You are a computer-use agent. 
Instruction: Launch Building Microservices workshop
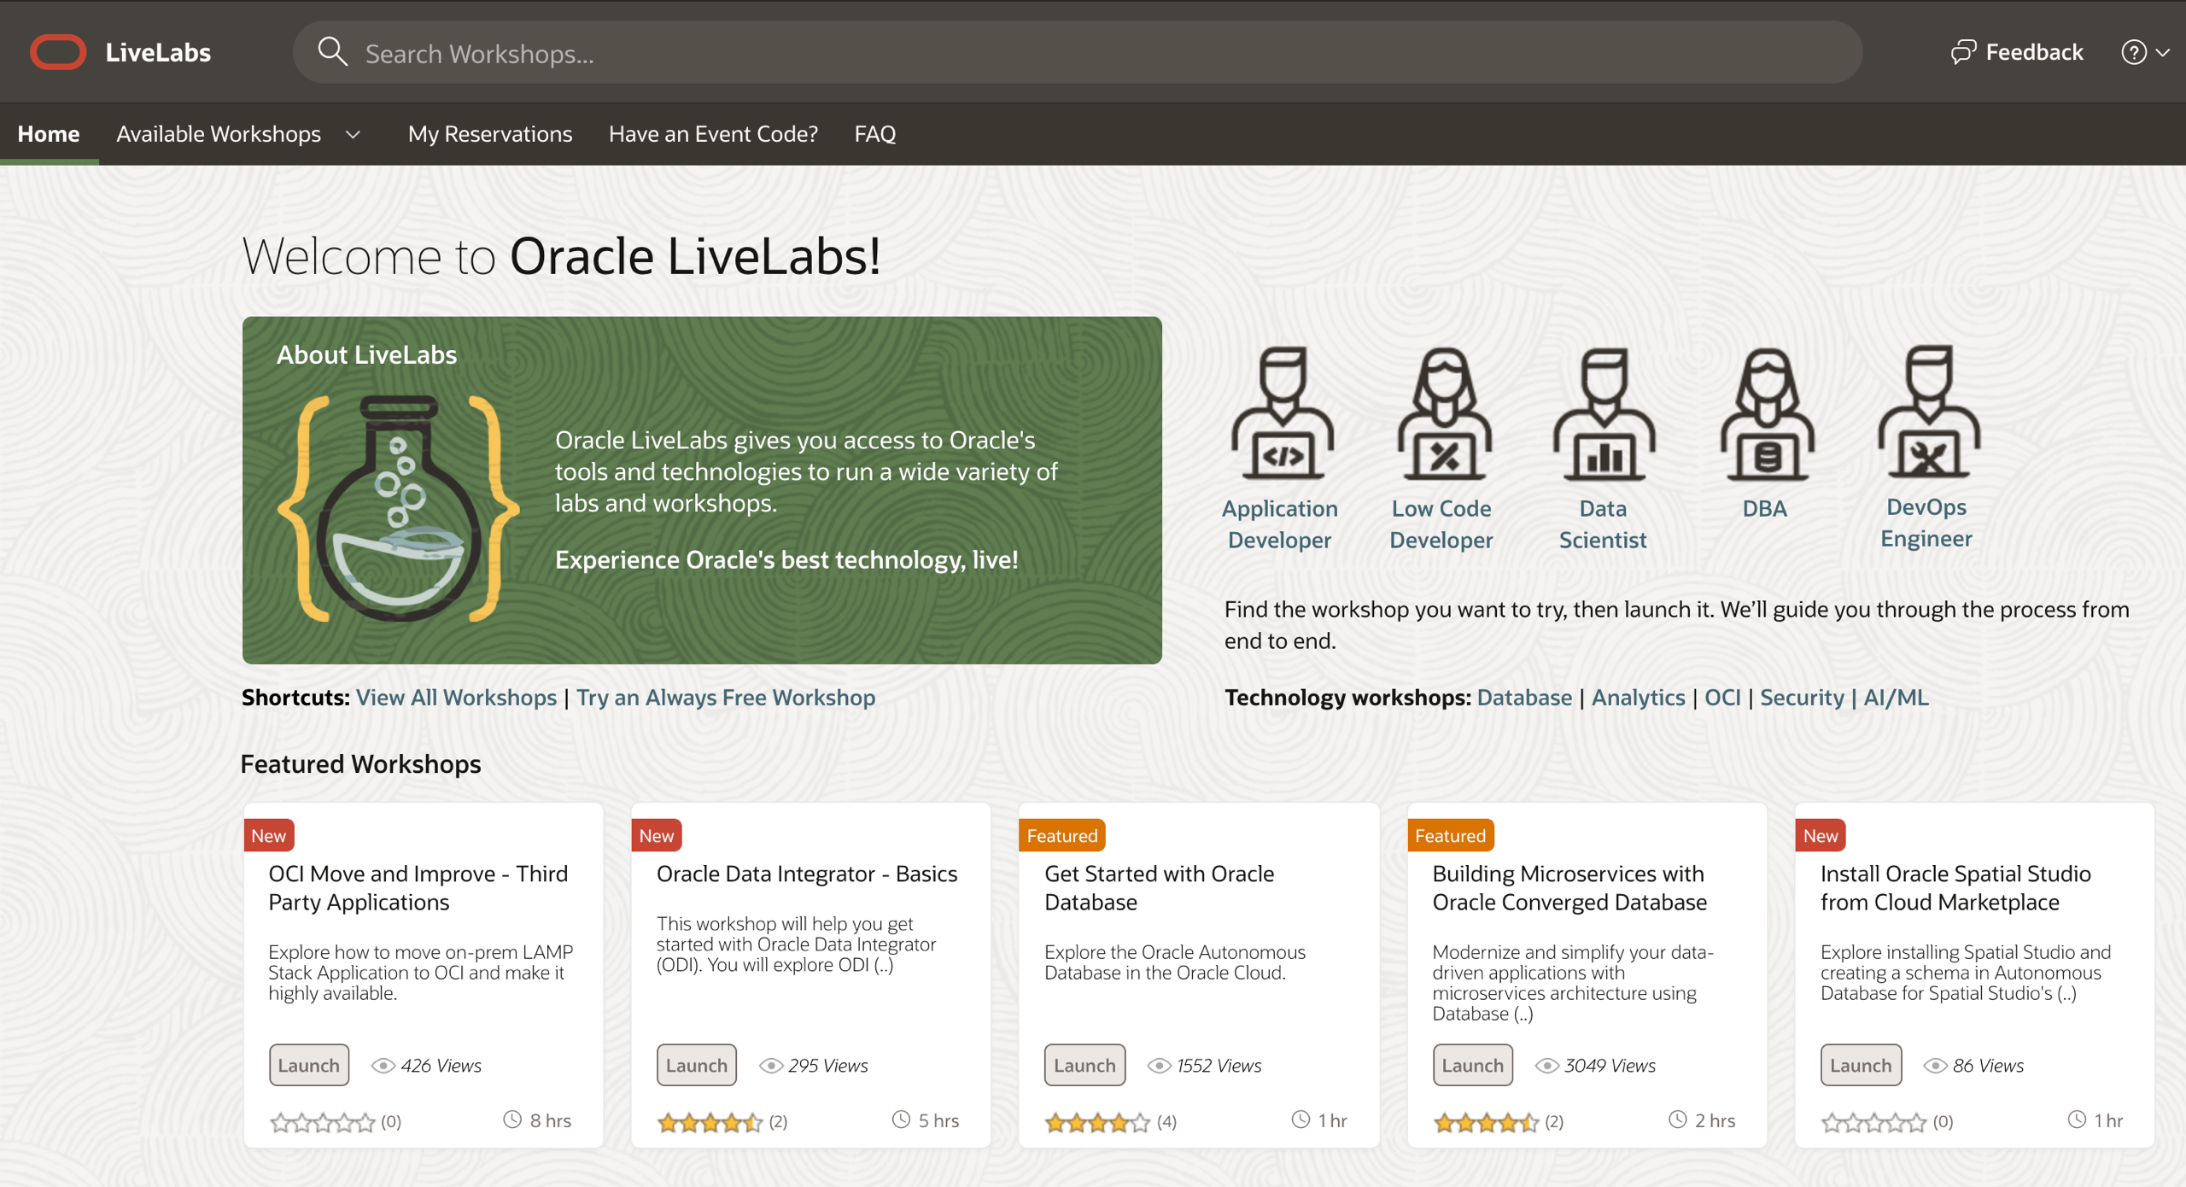(1473, 1065)
